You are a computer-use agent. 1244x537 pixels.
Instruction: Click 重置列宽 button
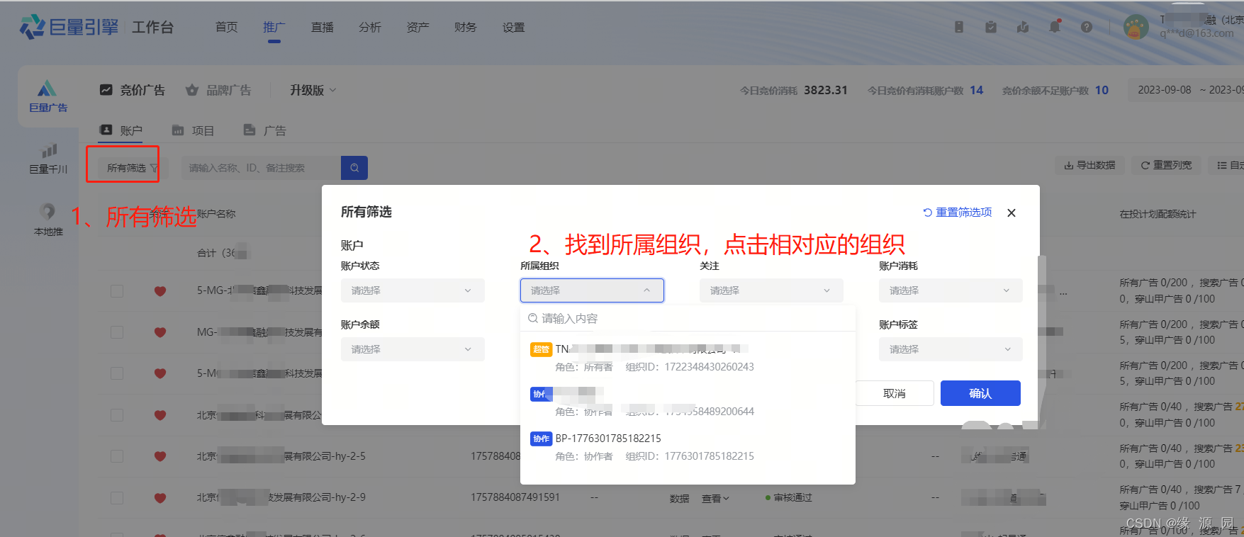coord(1166,165)
